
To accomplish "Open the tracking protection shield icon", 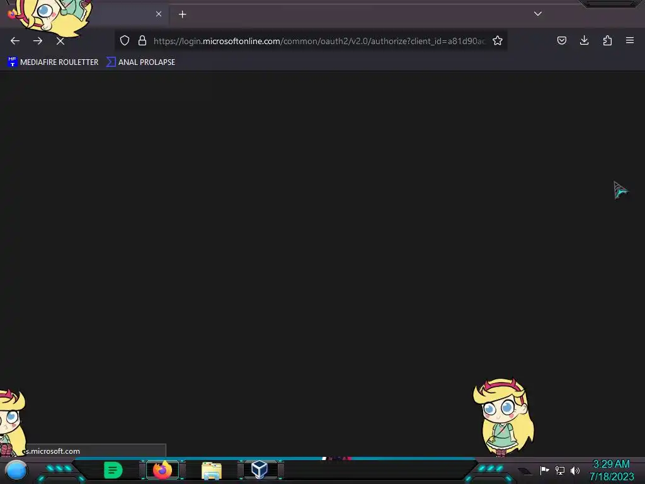I will [x=125, y=40].
